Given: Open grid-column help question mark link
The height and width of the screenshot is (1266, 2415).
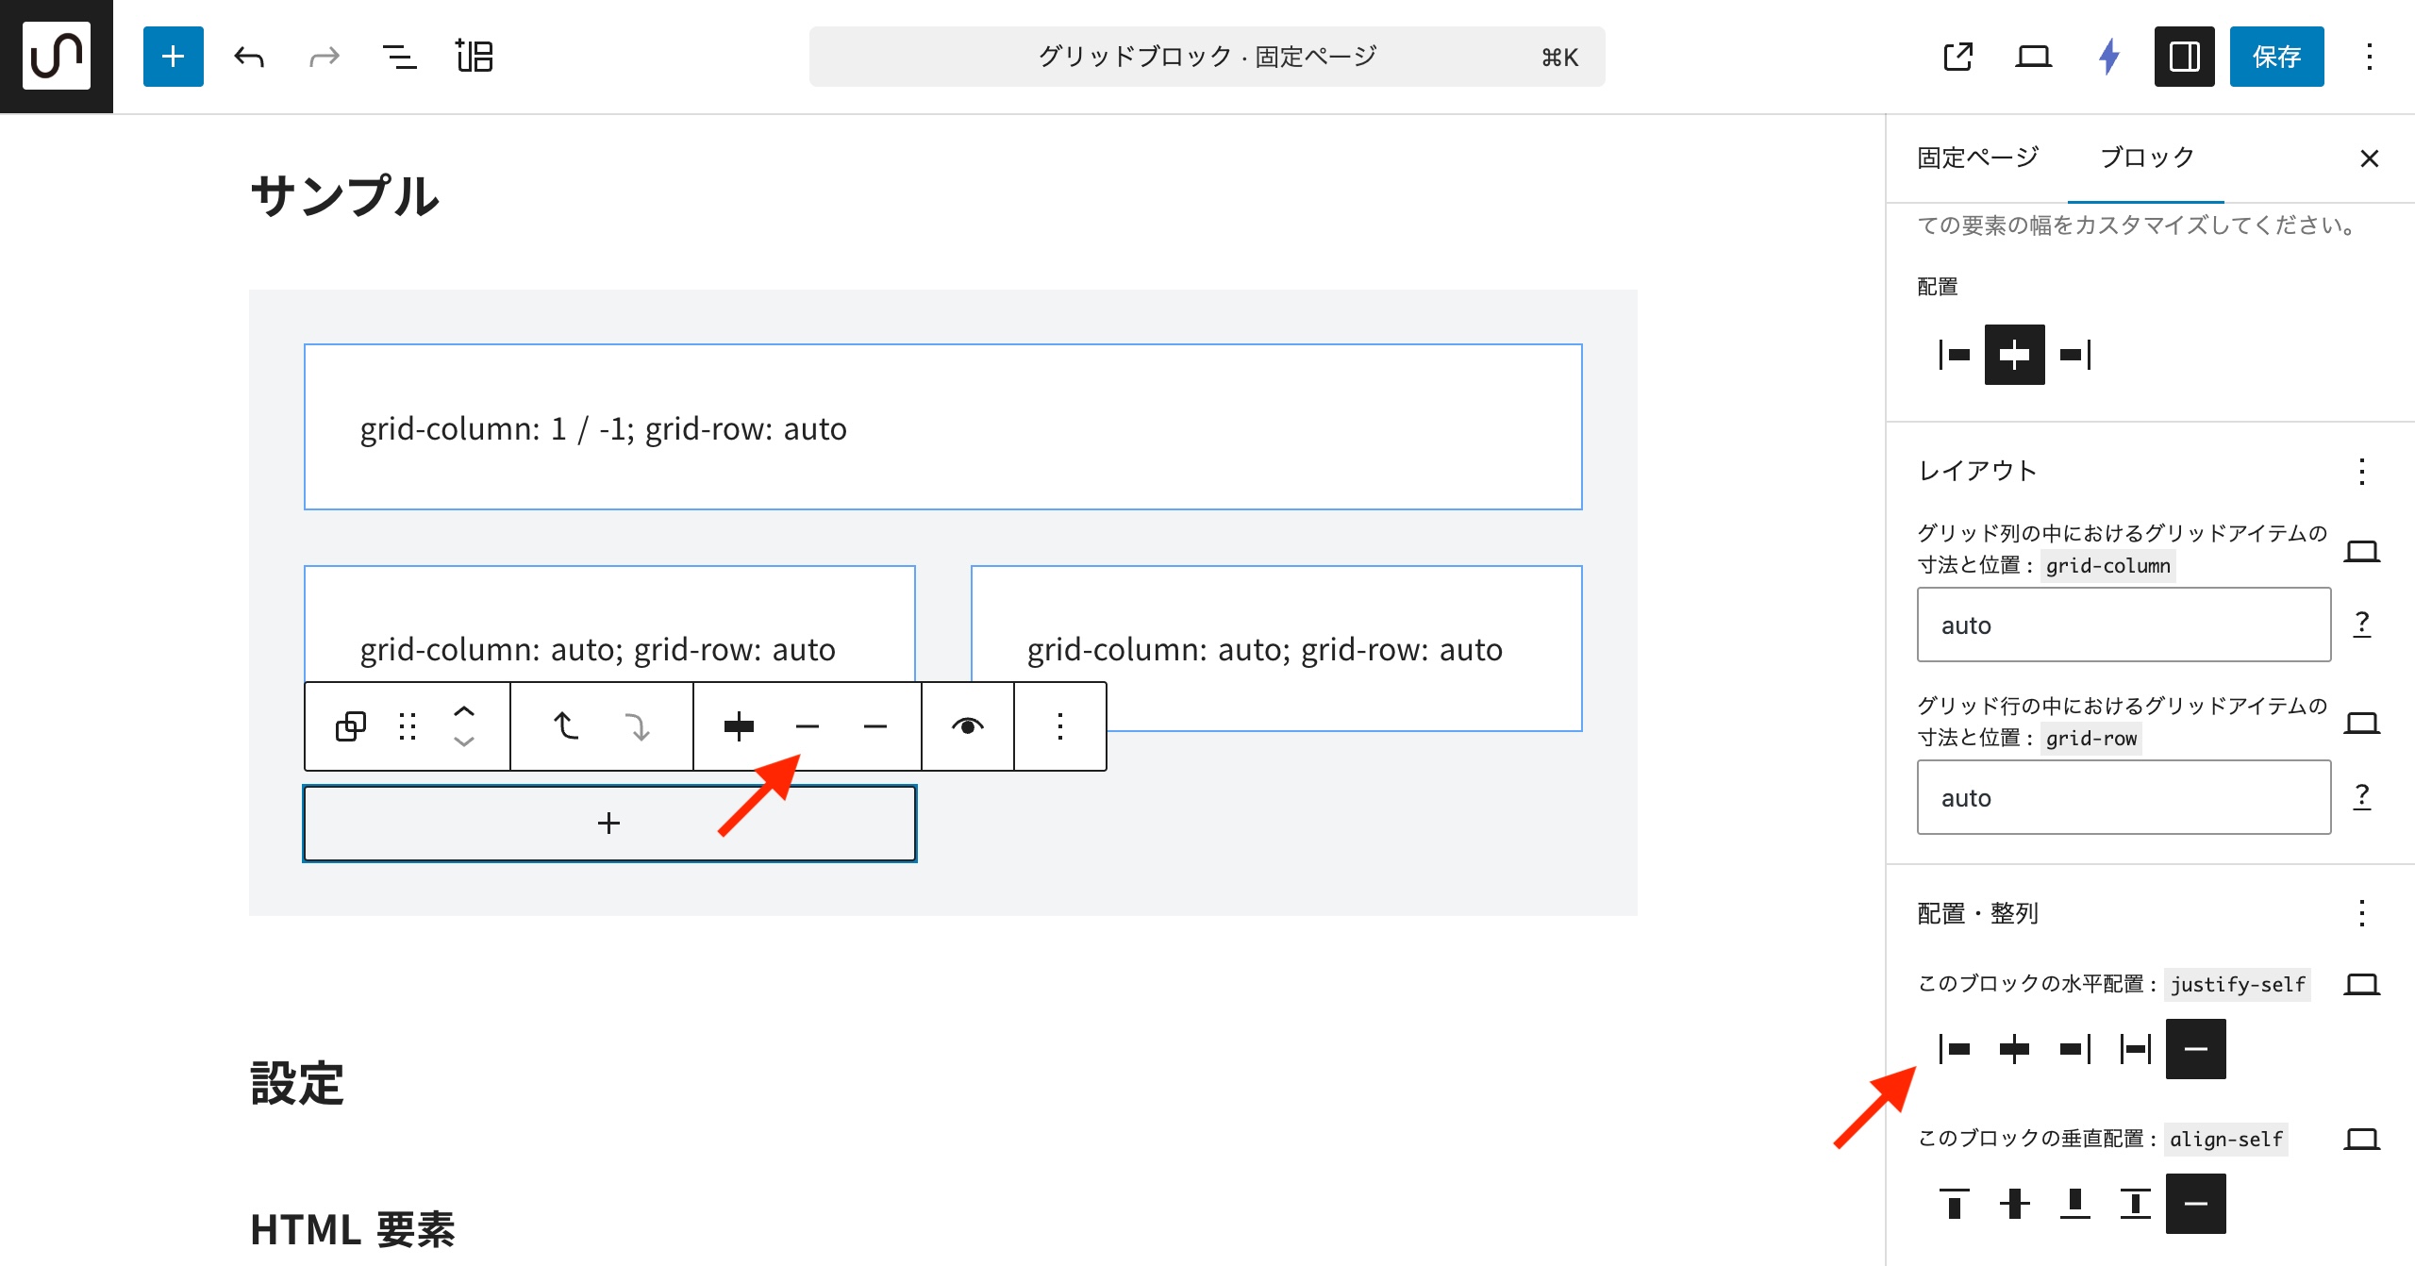Looking at the screenshot, I should pyautogui.click(x=2361, y=625).
